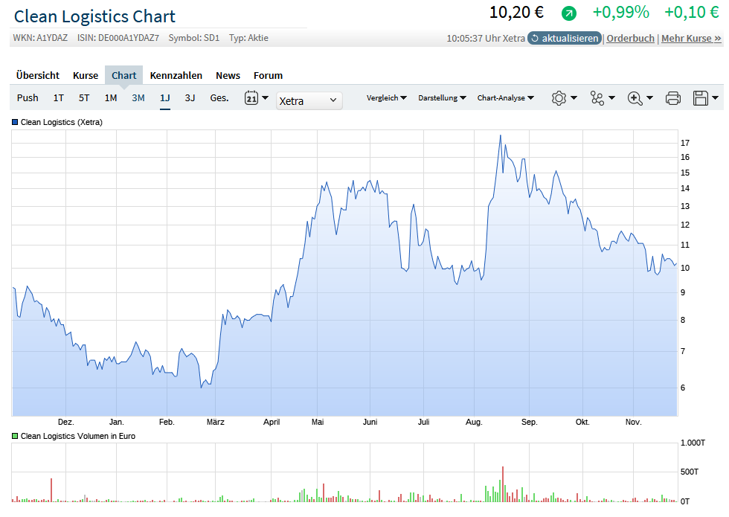Open the Forum tab
The height and width of the screenshot is (517, 729).
point(268,75)
